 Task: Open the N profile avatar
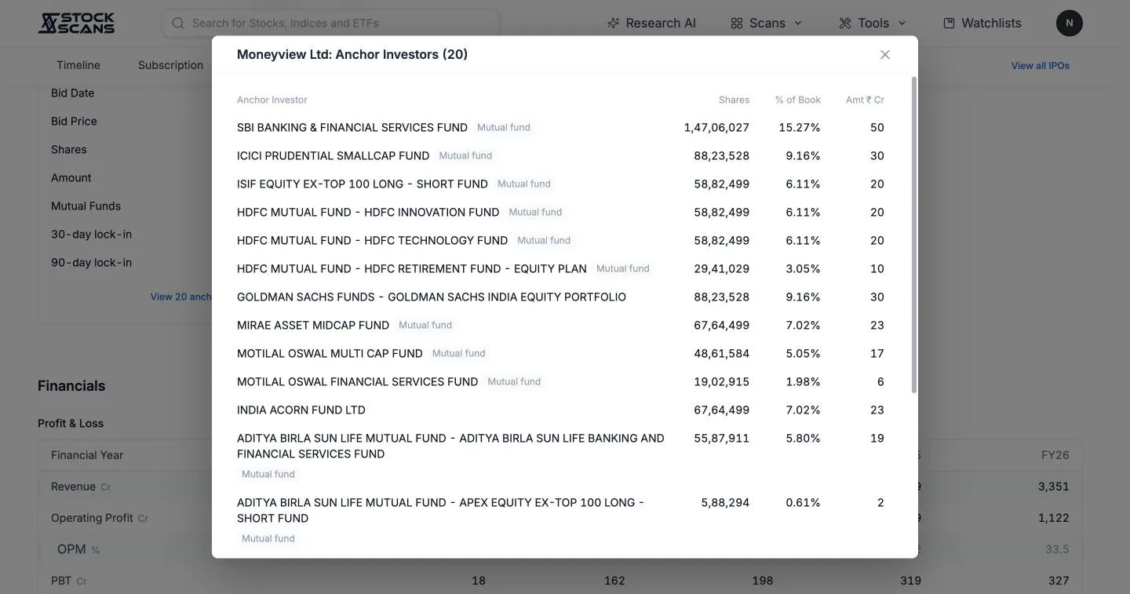pyautogui.click(x=1070, y=24)
